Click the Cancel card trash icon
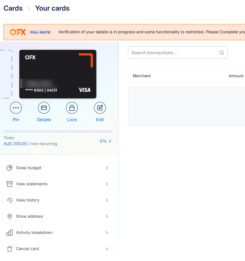This screenshot has height=261, width=245. coord(9,249)
